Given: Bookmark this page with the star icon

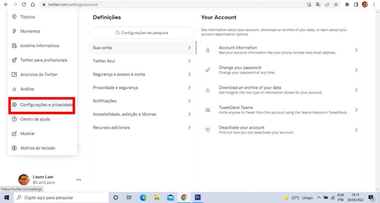Looking at the screenshot, I should click(336, 4).
